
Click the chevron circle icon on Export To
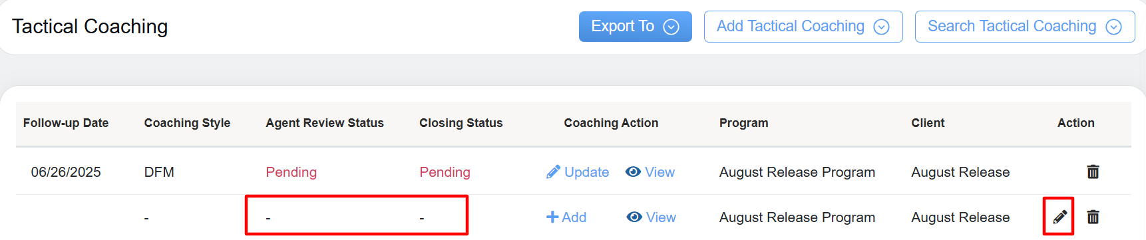click(x=671, y=27)
